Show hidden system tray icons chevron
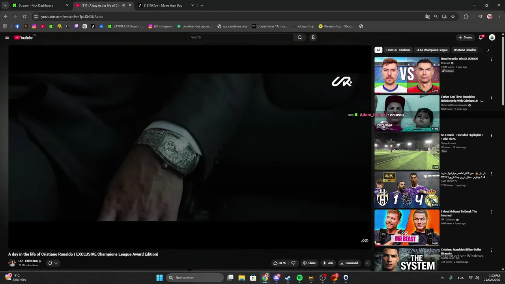The image size is (505, 284). pos(442,278)
